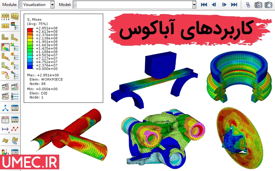Click the yellow mesh with blue squares icon
The width and height of the screenshot is (275, 171).
click(x=15, y=141)
